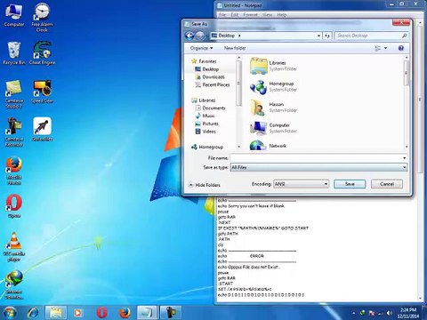The height and width of the screenshot is (320, 427).
Task: Click the Save button
Action: point(350,184)
